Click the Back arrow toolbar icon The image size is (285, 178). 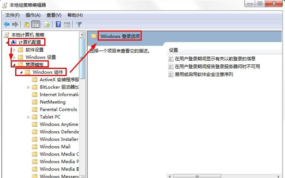coord(7,24)
